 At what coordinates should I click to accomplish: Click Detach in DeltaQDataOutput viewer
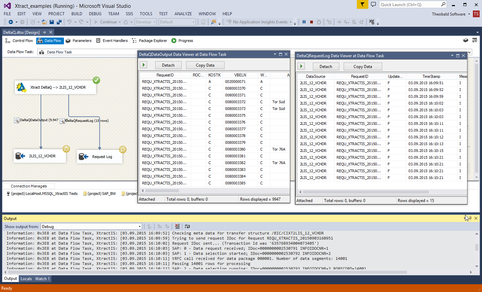[168, 65]
